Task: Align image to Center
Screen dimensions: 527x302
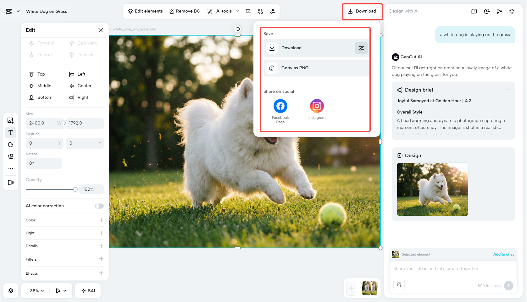Action: (80, 86)
